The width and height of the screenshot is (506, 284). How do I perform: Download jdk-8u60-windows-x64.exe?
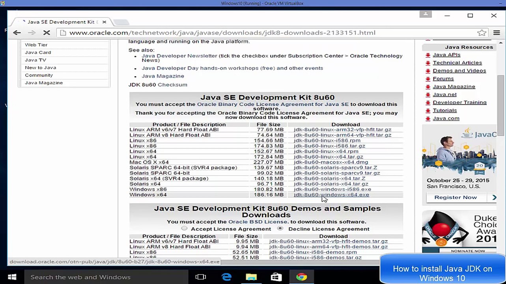331,195
